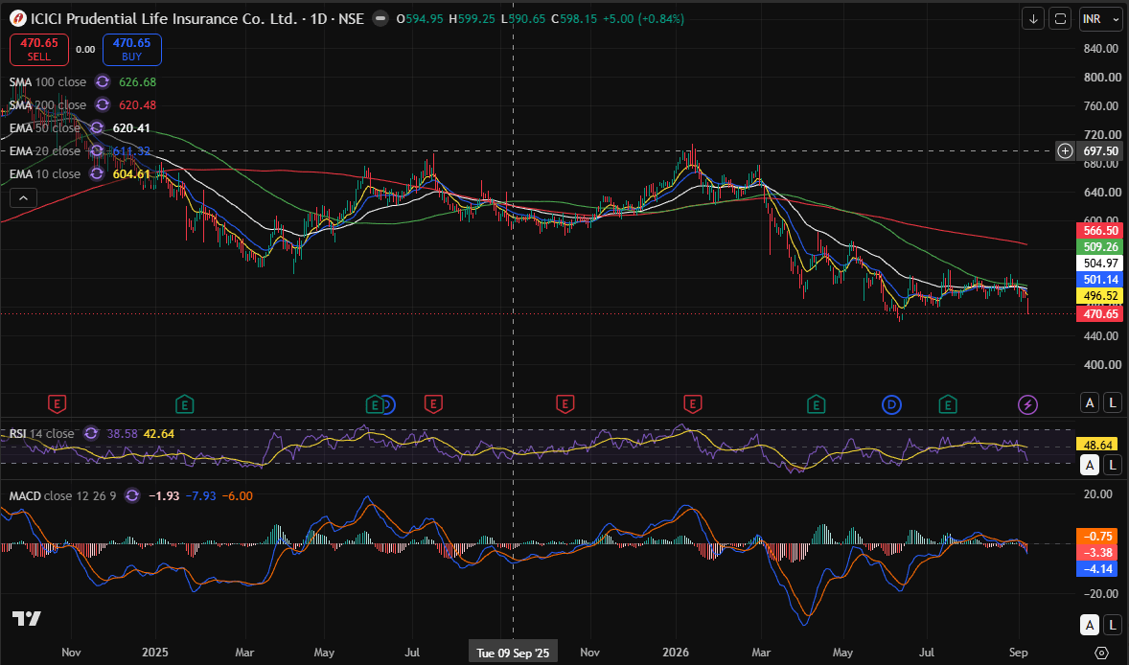The width and height of the screenshot is (1129, 665).
Task: Click red earnings E marker just after Jul 2025
Action: [433, 404]
